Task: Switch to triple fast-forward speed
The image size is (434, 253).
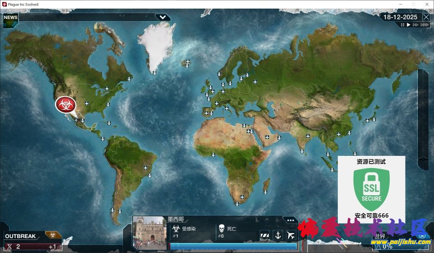Action: [x=424, y=25]
